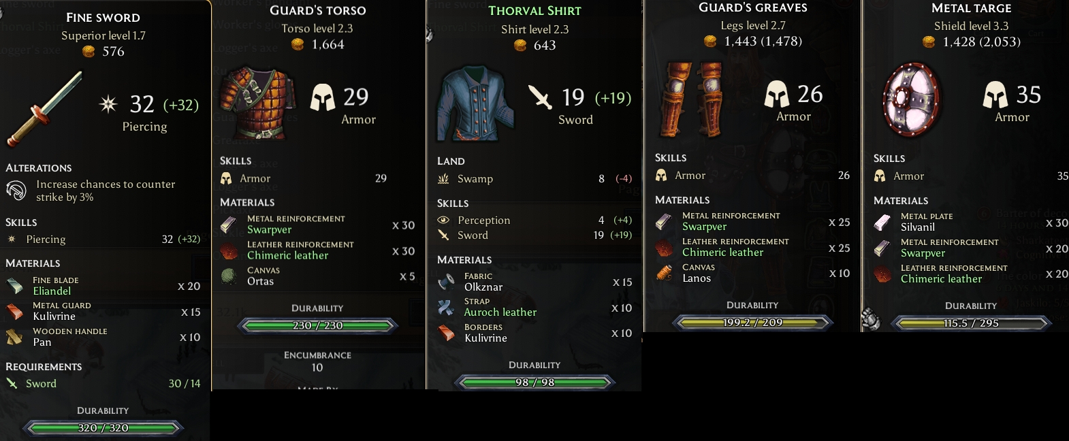The height and width of the screenshot is (441, 1069).
Task: Click the counter strike alteration icon
Action: point(16,191)
